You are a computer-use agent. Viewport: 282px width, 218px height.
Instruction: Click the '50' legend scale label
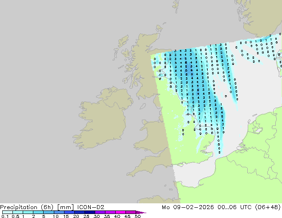point(137,216)
